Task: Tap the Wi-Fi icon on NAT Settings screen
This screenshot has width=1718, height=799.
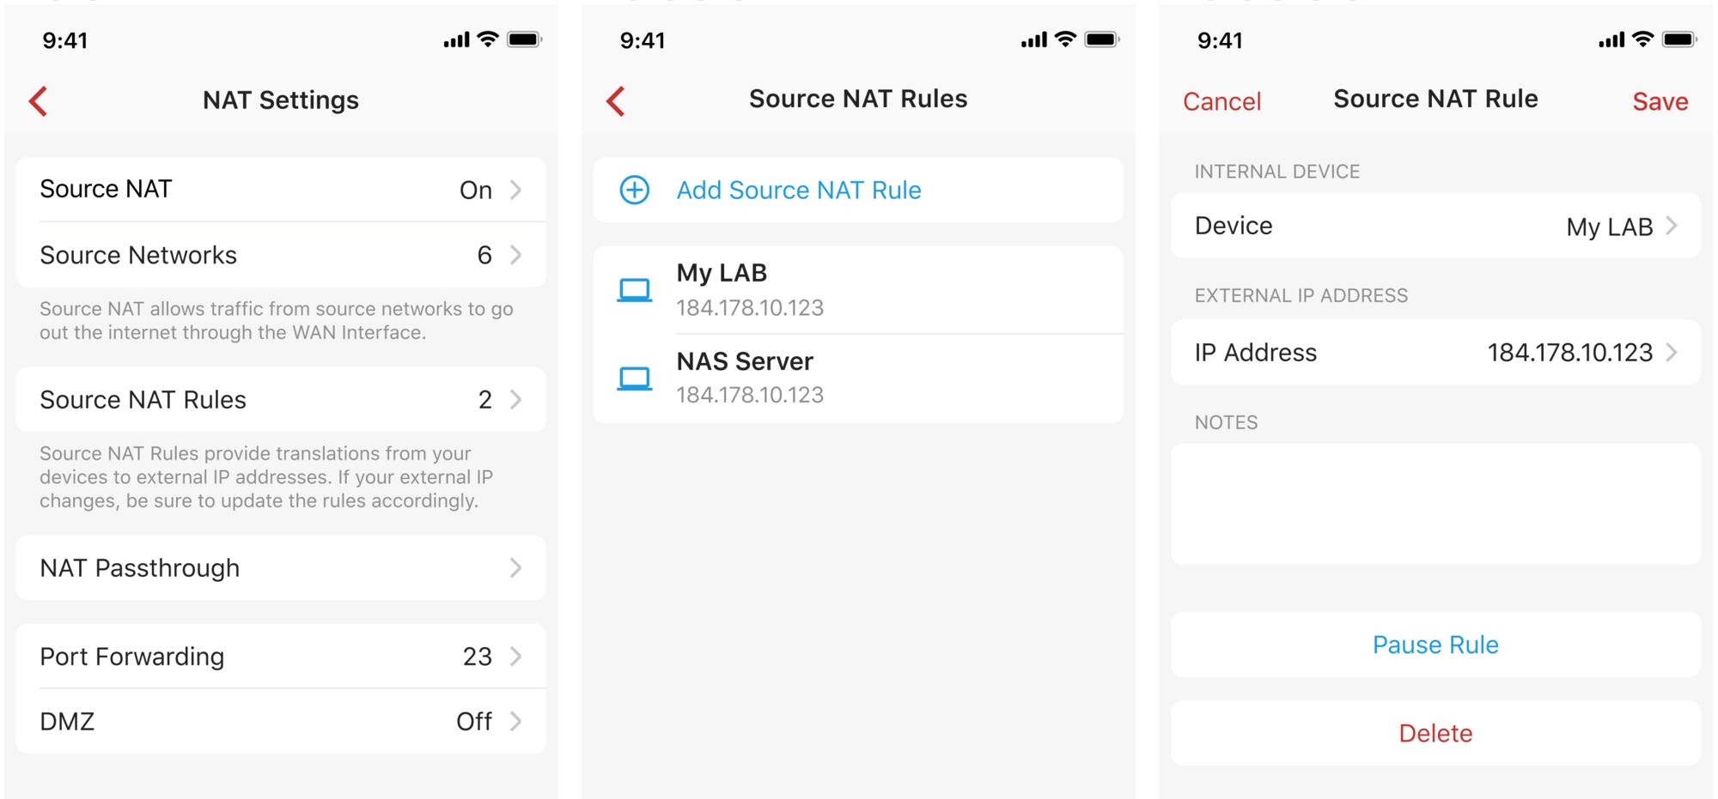Action: pos(488,39)
